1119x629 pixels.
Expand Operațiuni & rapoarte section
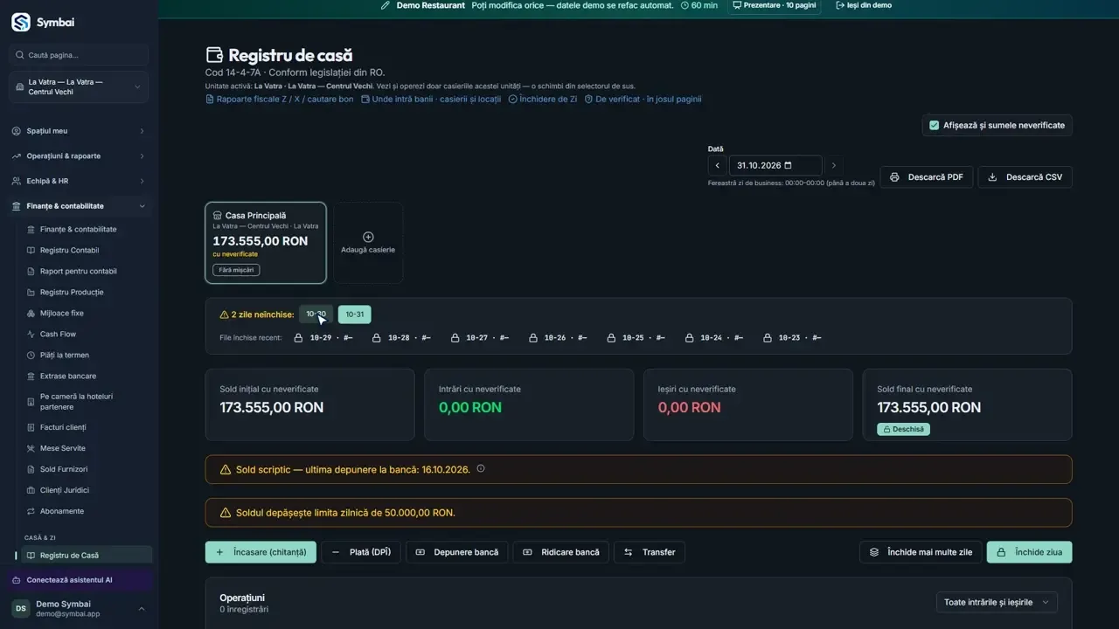click(x=79, y=156)
